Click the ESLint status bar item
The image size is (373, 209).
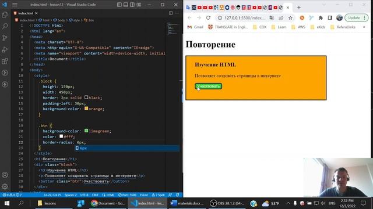click(x=144, y=195)
